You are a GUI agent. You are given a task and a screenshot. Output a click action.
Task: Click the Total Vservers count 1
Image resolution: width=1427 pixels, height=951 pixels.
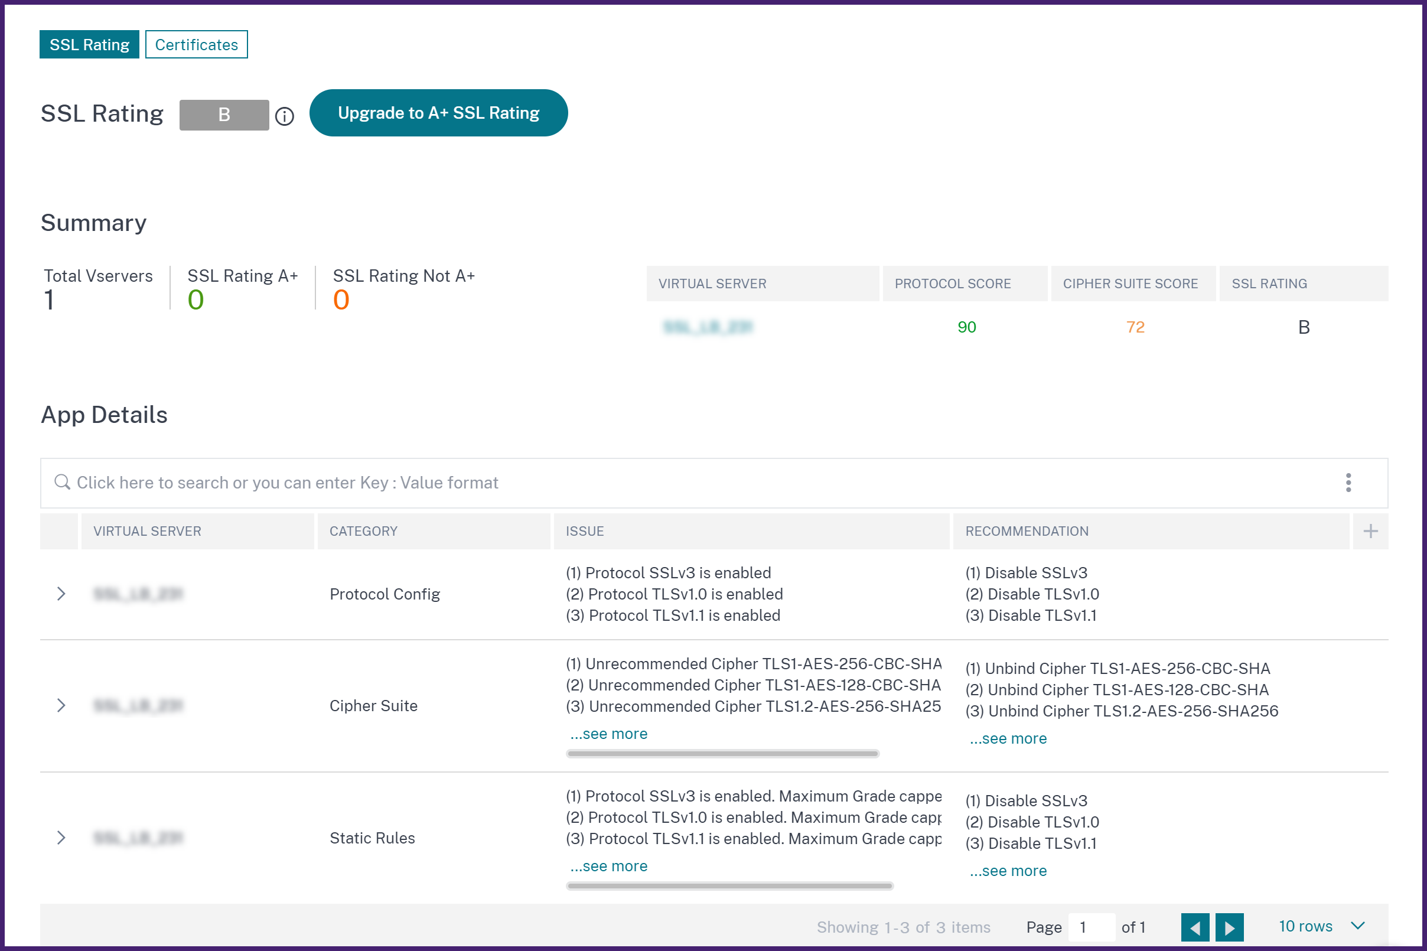(49, 299)
